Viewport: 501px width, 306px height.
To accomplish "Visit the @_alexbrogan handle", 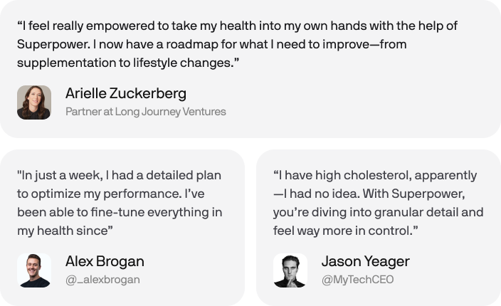I will pos(102,280).
